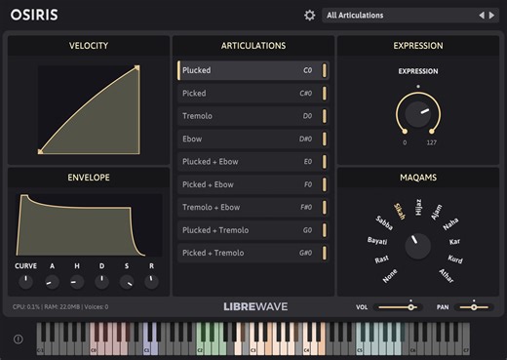Choose the Sikah maqam
The width and height of the screenshot is (507, 360).
pos(400,212)
